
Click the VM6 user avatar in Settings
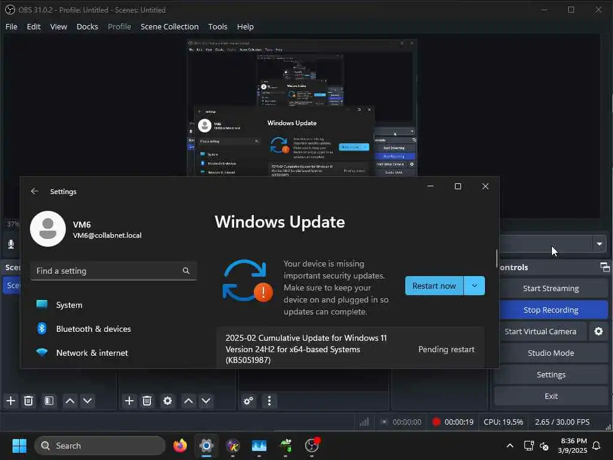click(x=48, y=229)
